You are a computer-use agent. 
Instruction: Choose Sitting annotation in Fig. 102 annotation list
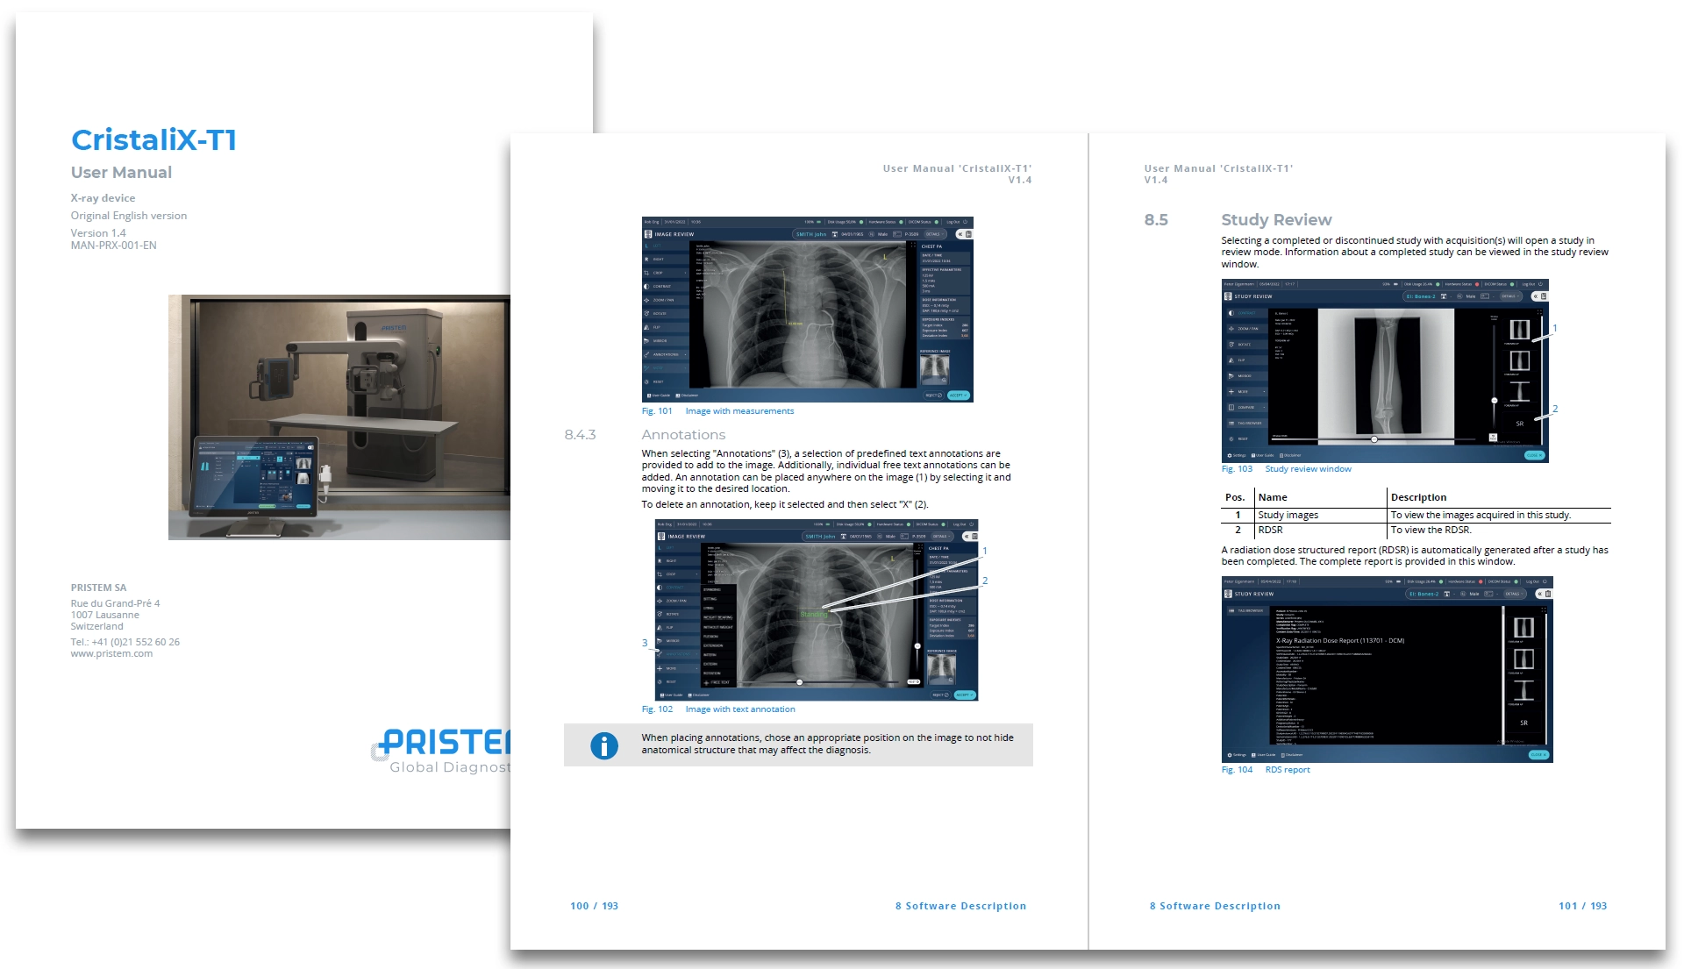717,599
